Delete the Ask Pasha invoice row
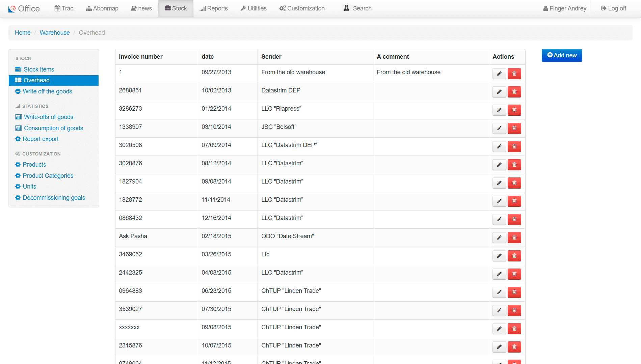 point(514,237)
